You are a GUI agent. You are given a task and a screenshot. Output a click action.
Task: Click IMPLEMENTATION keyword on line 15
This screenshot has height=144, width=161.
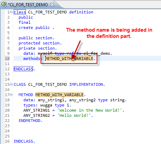(86, 84)
